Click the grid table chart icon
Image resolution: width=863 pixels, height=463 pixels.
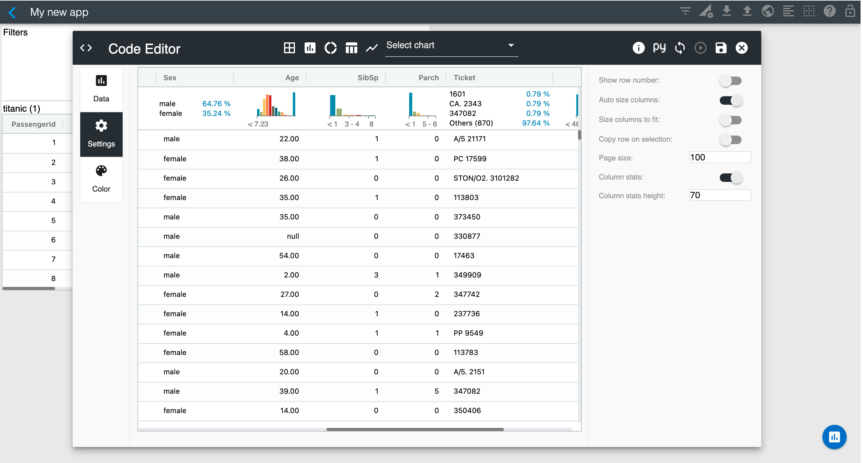(289, 48)
